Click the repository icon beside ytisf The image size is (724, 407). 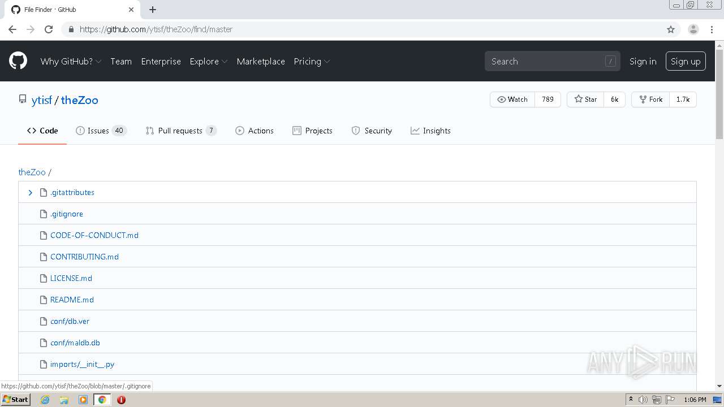click(23, 99)
